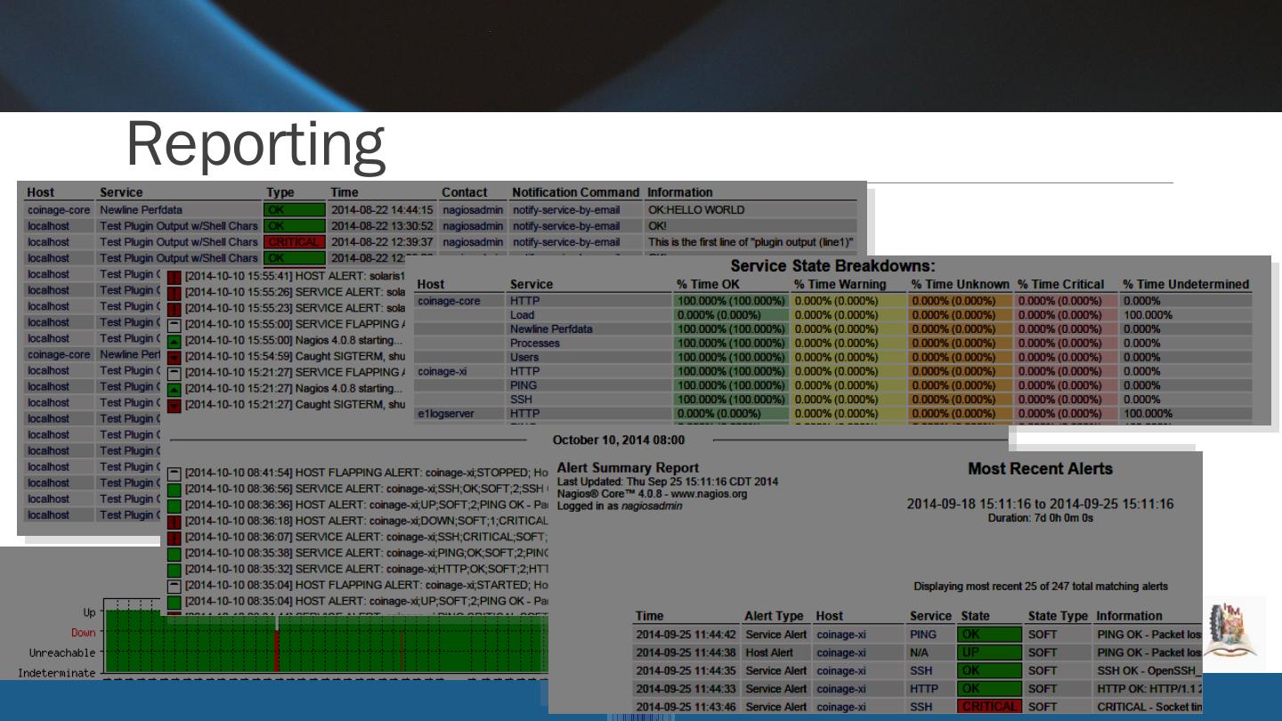Click the UP state cell on the 11:44:38 Host Alert
Image resolution: width=1282 pixels, height=721 pixels.
(989, 652)
